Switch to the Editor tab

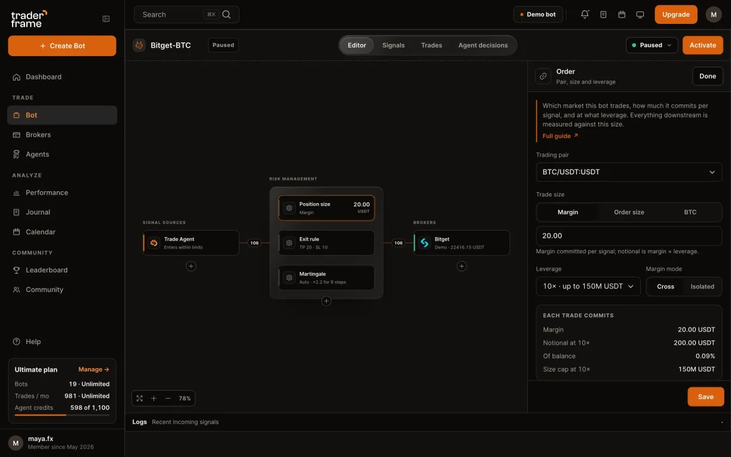[357, 45]
